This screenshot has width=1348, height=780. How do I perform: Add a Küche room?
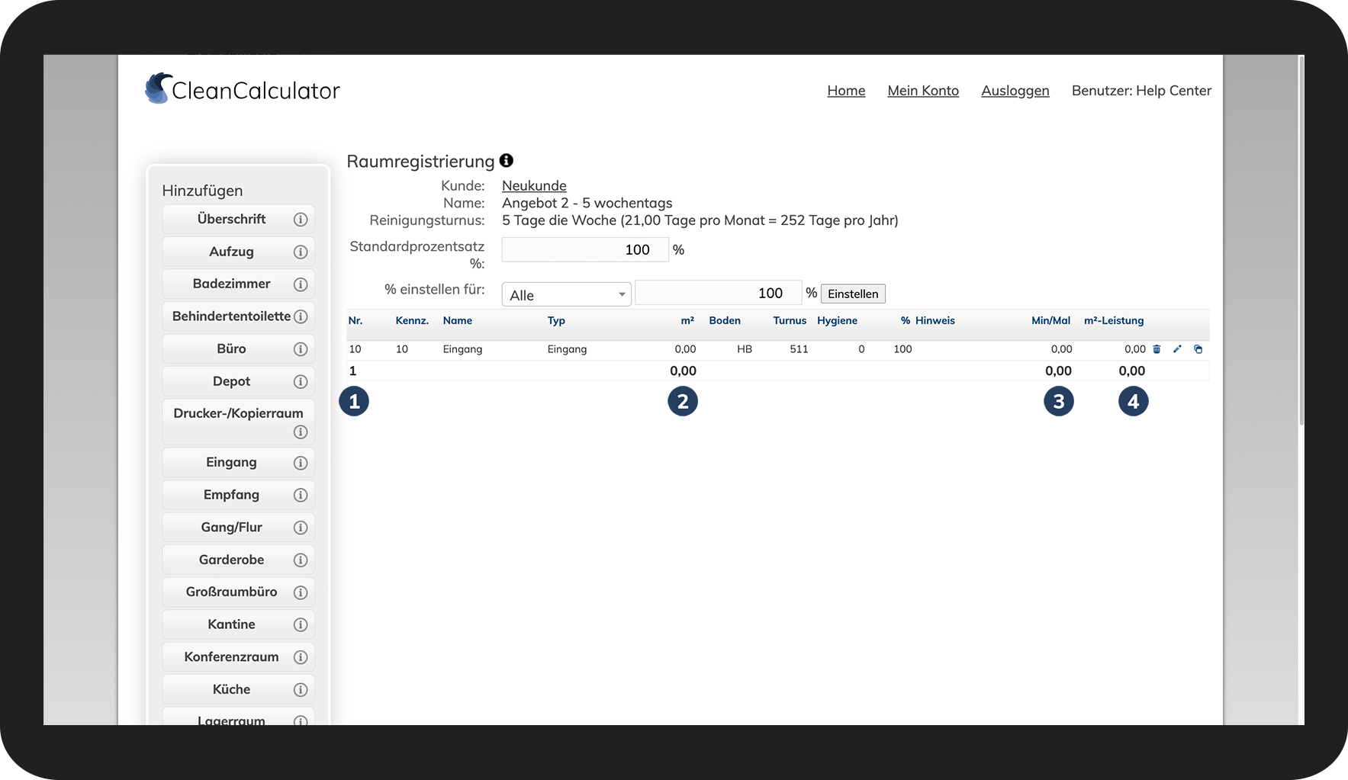[x=231, y=689]
